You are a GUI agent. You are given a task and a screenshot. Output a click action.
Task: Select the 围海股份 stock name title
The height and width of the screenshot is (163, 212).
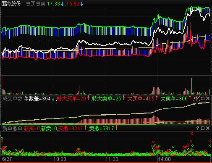click(x=11, y=4)
